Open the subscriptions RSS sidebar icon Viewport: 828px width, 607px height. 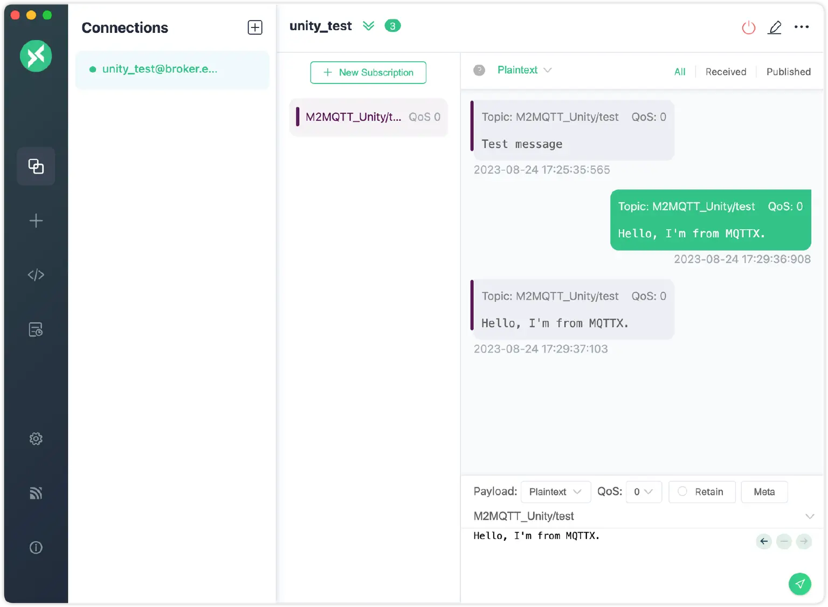tap(36, 493)
